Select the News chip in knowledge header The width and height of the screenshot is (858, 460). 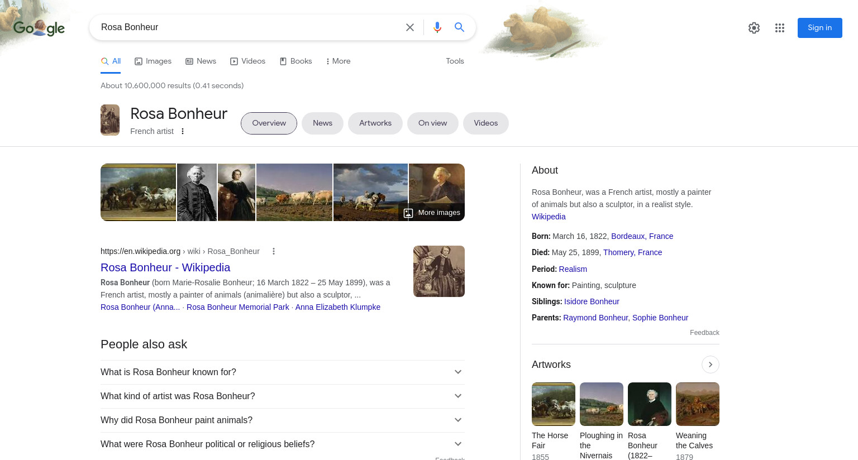coord(322,123)
